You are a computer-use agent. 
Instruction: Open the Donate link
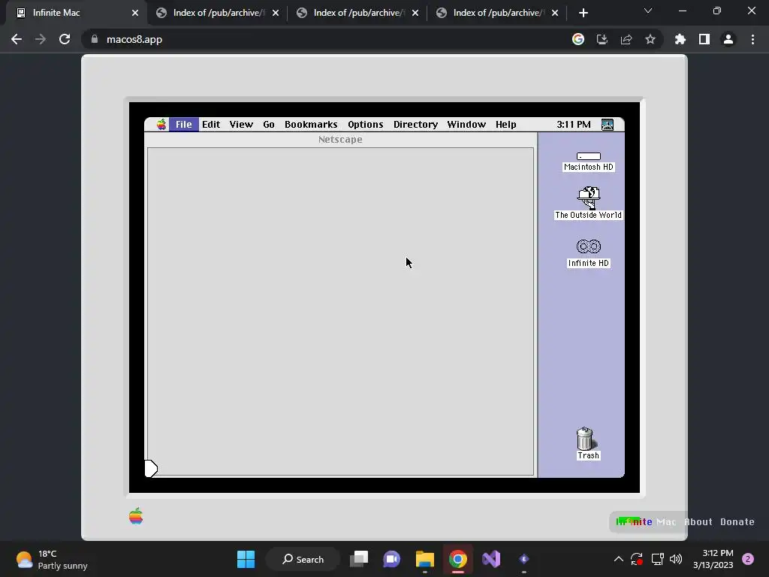[x=737, y=522]
